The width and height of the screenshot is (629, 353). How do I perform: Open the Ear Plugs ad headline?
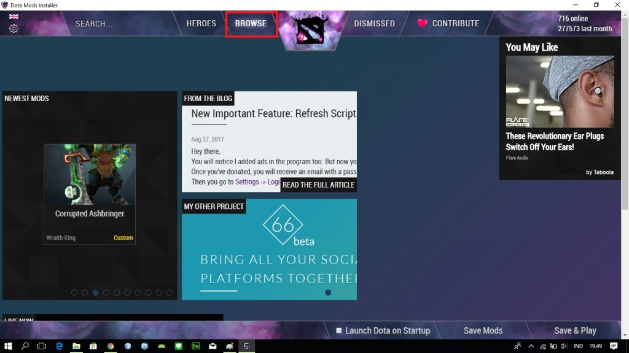pyautogui.click(x=555, y=142)
